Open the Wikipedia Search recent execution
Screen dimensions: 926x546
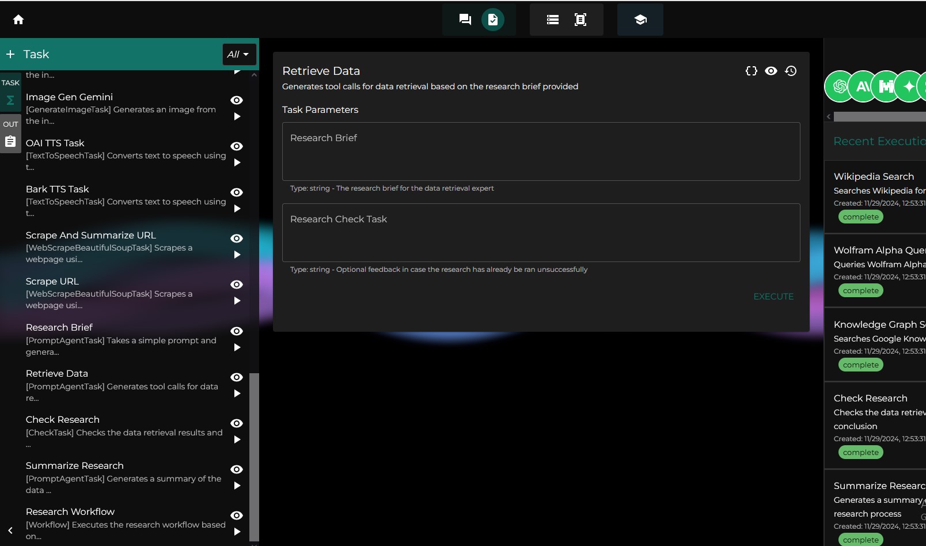[875, 197]
